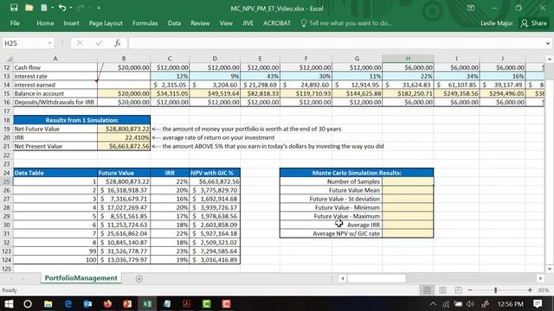Open the Data ribbon tab

(174, 23)
